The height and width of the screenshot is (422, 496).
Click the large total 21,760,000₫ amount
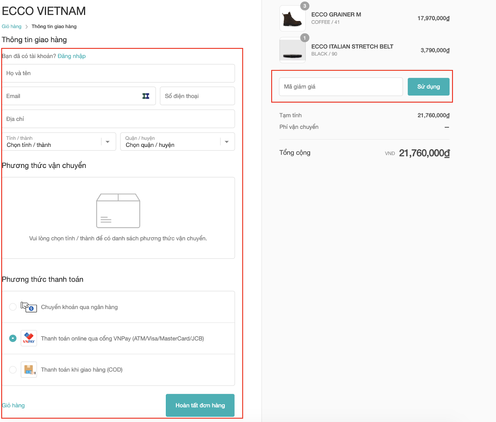pos(424,153)
